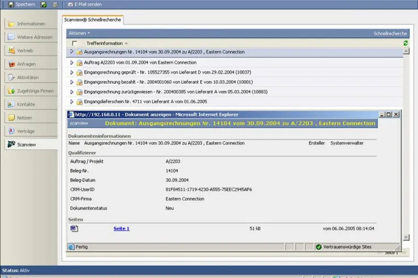The height and width of the screenshot is (278, 418).
Task: Click document icon of Auftrag A/2203 row
Action: point(80,63)
